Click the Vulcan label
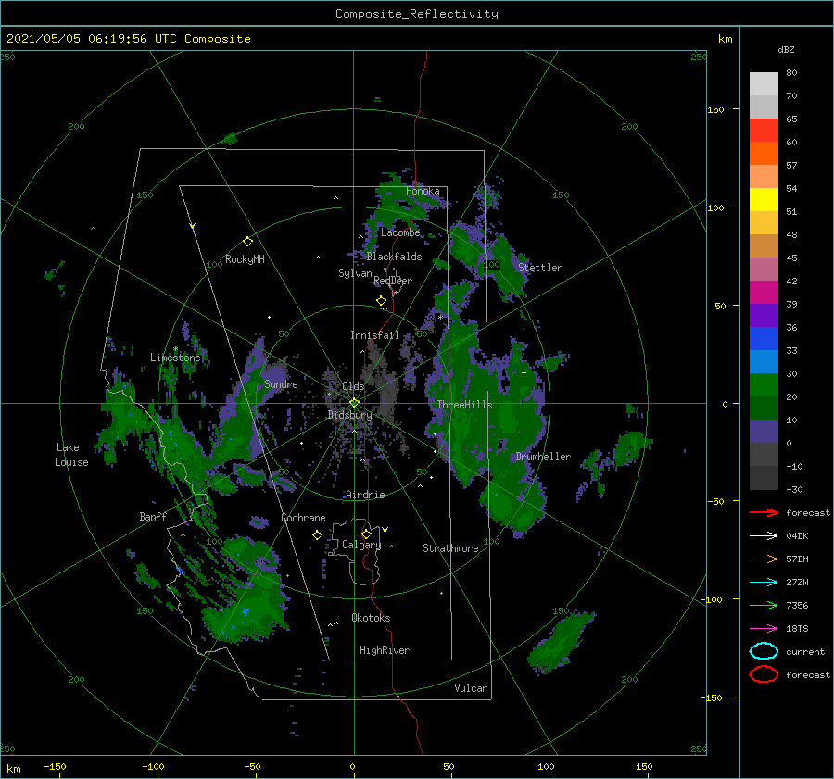 471,688
